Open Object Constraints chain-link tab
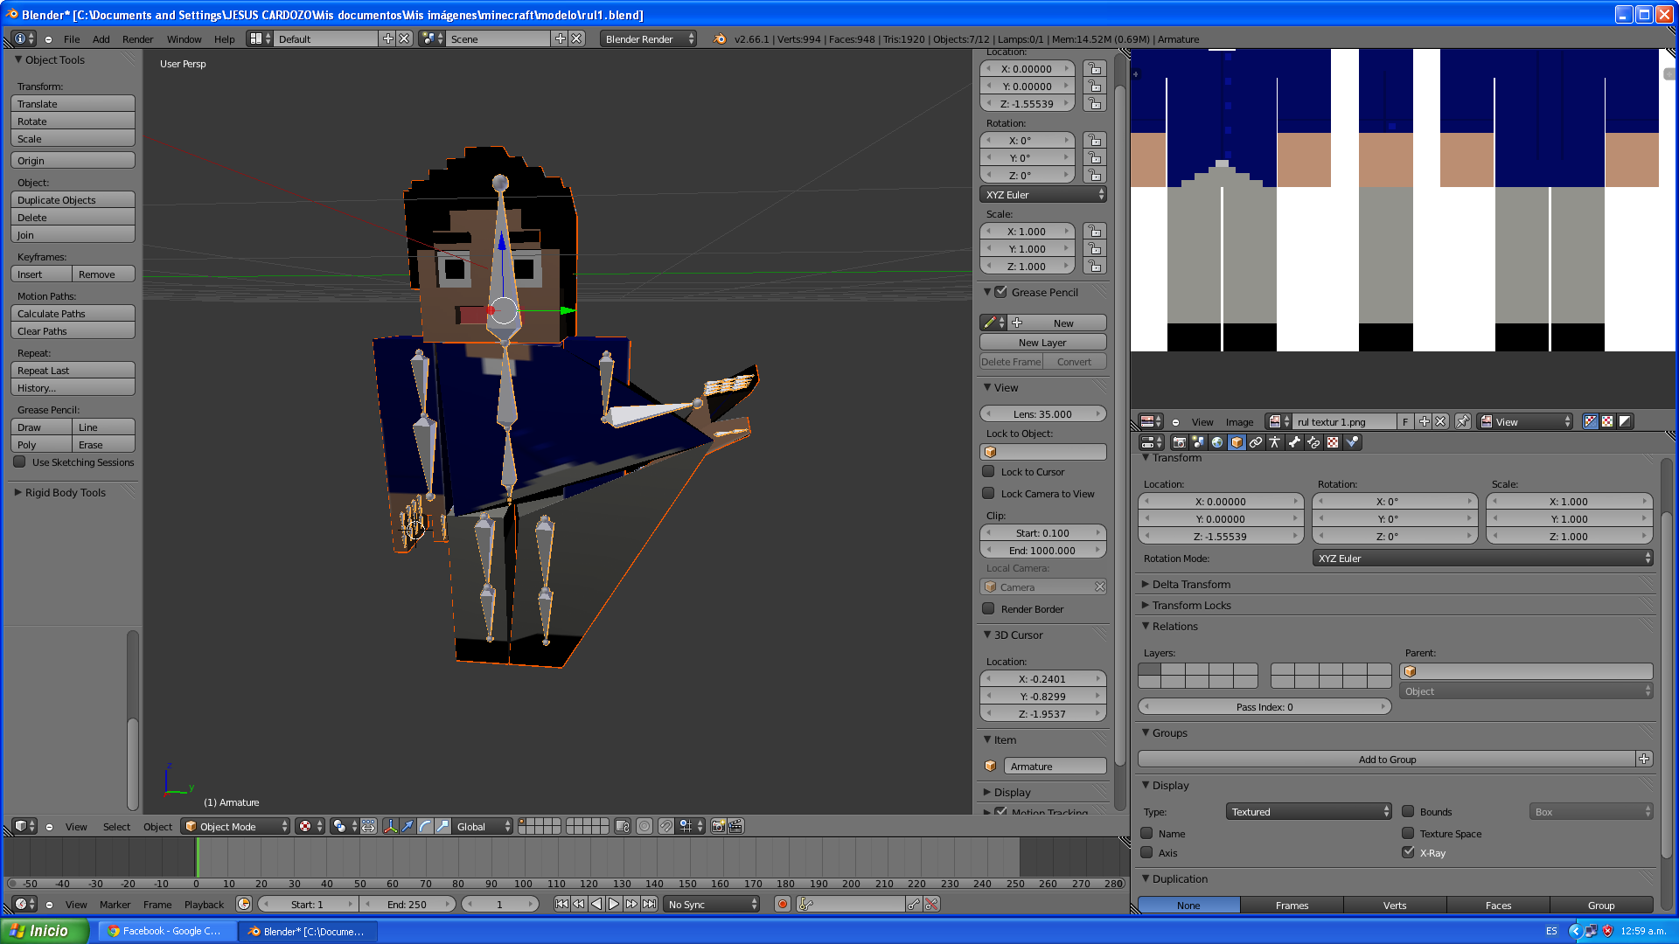The image size is (1679, 944). coord(1256,442)
